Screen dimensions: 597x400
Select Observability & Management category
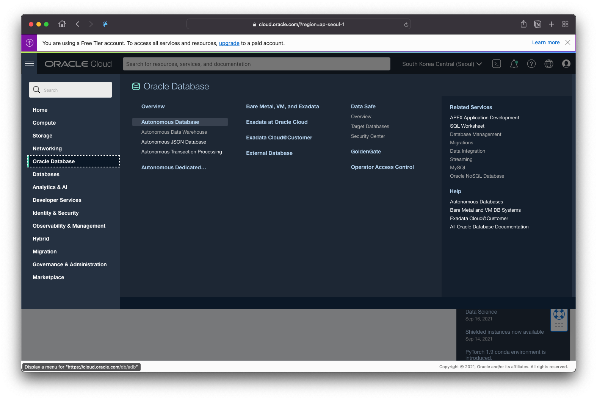[69, 226]
